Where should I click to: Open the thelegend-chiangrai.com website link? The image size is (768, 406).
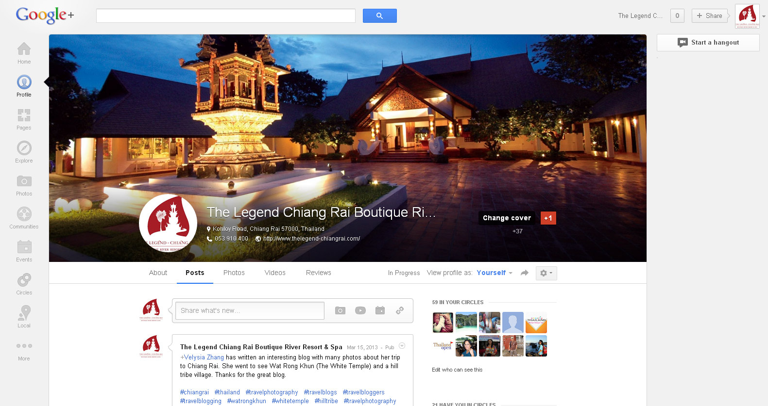(311, 239)
